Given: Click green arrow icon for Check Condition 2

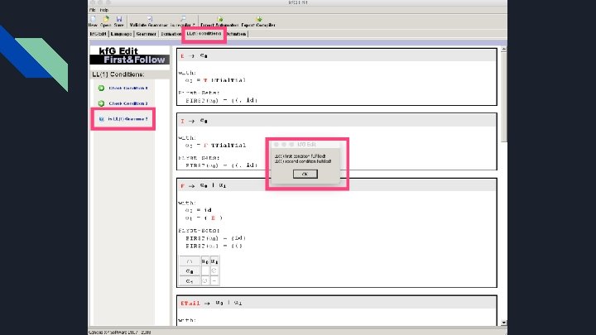Looking at the screenshot, I should [101, 103].
